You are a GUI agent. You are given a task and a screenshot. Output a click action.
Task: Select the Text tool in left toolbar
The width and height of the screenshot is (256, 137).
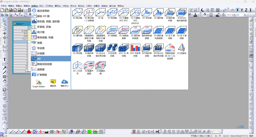tap(5, 59)
